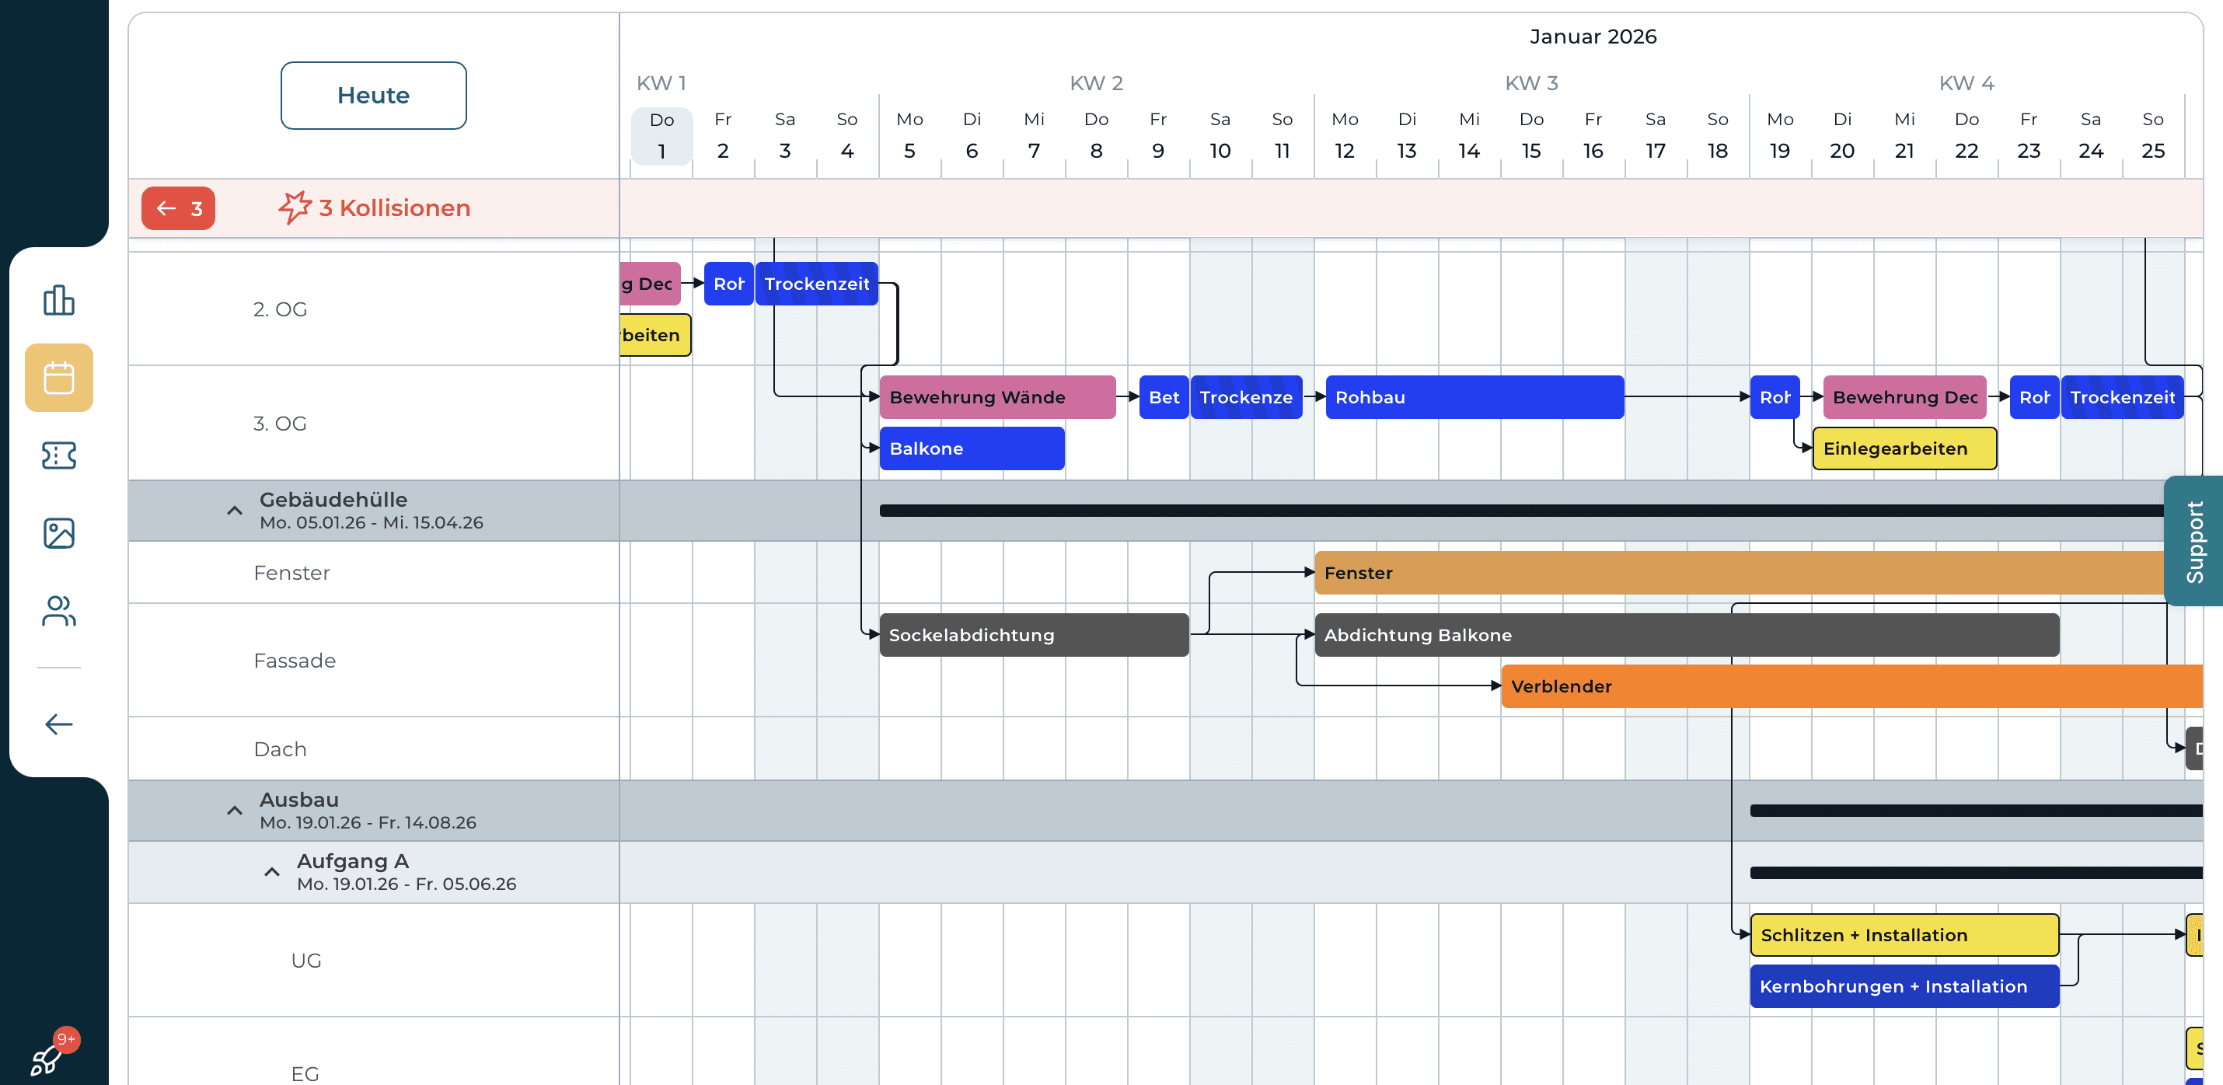Viewport: 2223px width, 1085px height.
Task: Open the buildings overview sidebar icon
Action: coord(58,300)
